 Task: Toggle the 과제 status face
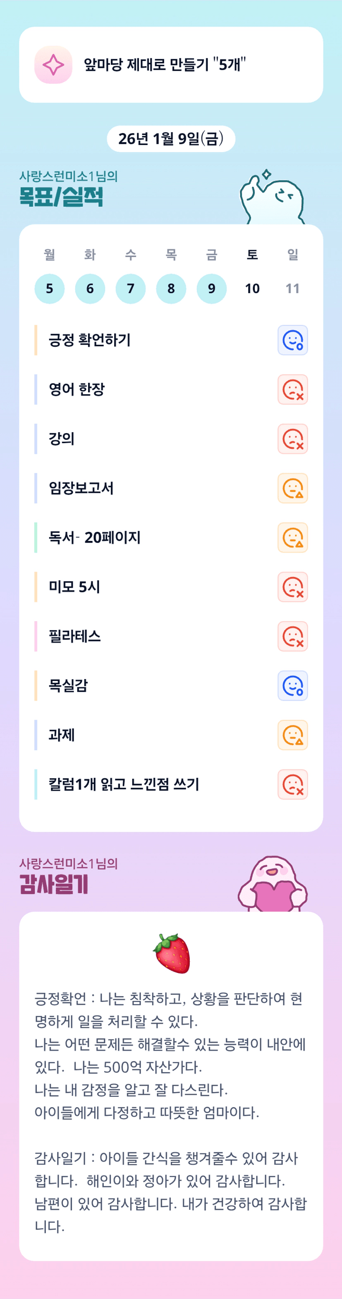[292, 736]
